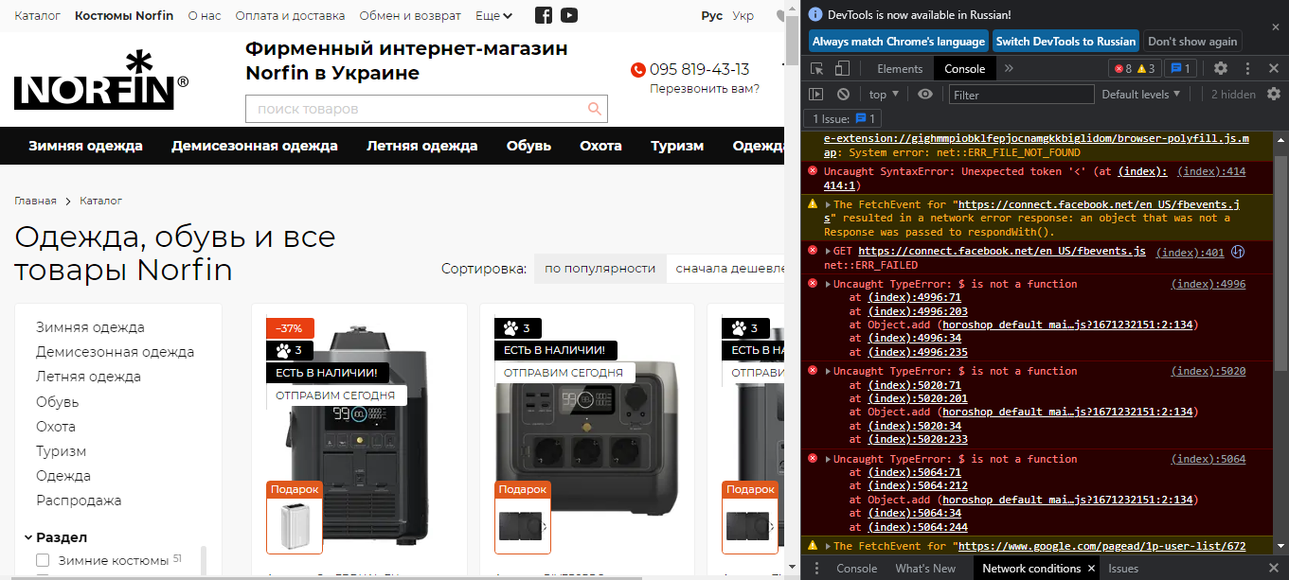Open the top context dropdown

point(885,94)
